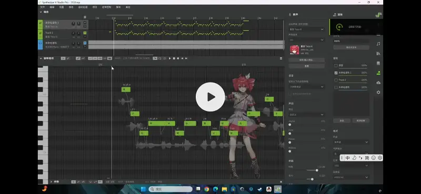Open the 自动处理 menu

tap(83, 7)
